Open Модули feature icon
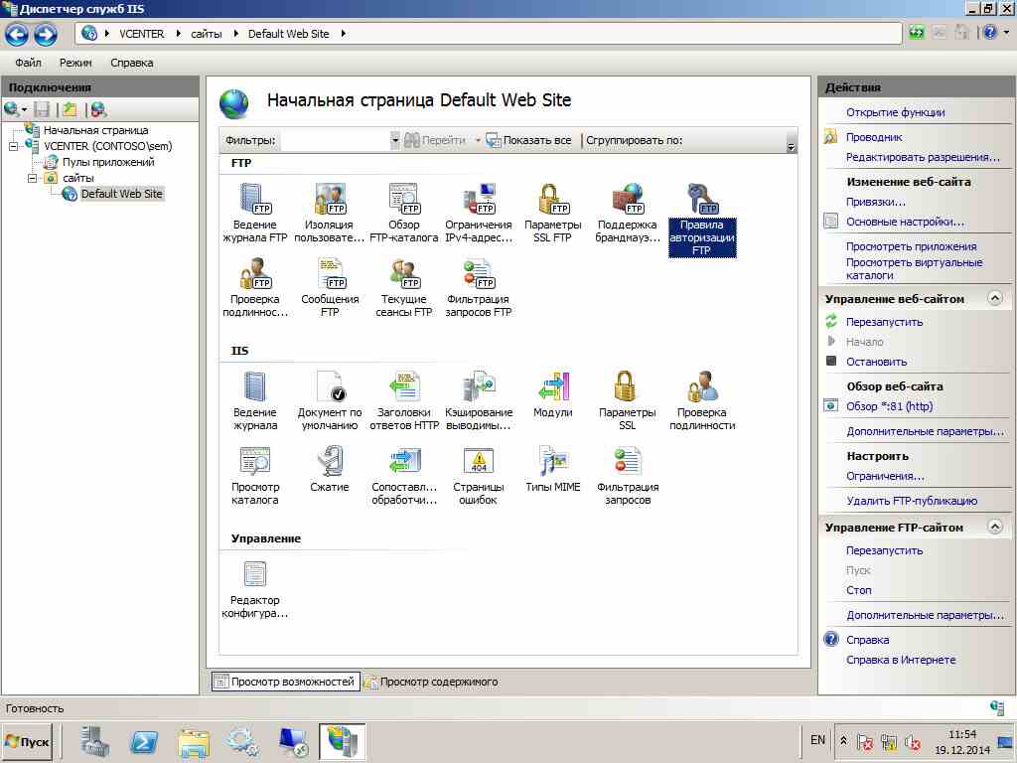The image size is (1017, 763). click(x=552, y=393)
